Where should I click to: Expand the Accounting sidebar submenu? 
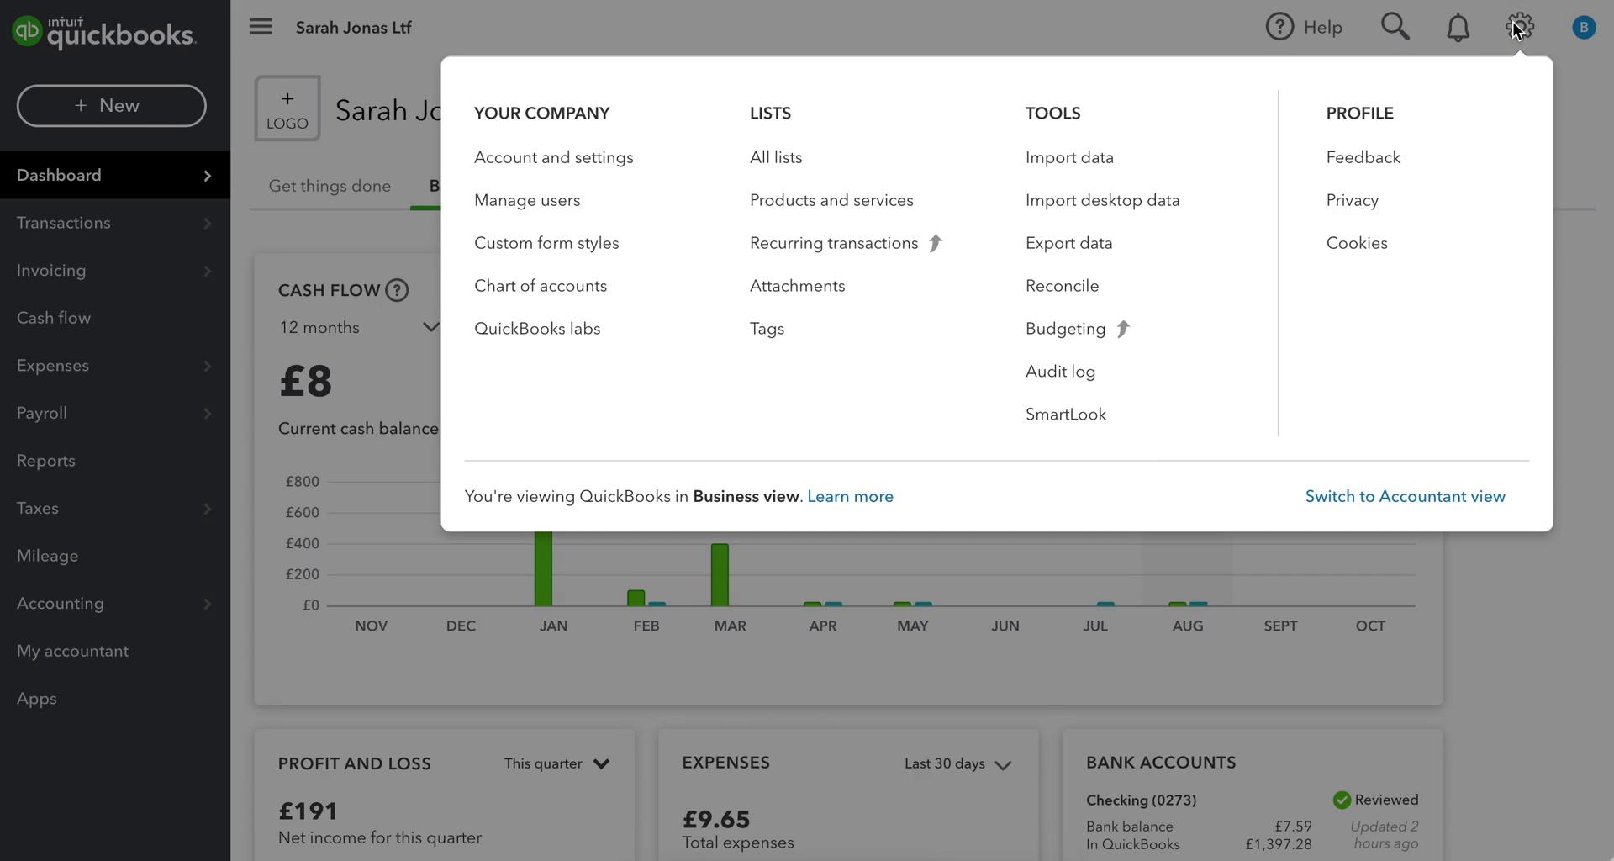(207, 604)
